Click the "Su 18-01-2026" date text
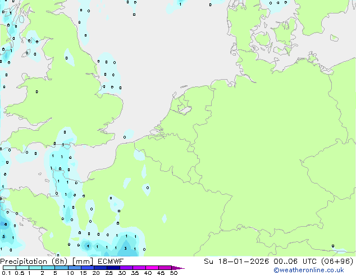Image resolution: width=356 pixels, height=275 pixels. (x=236, y=262)
